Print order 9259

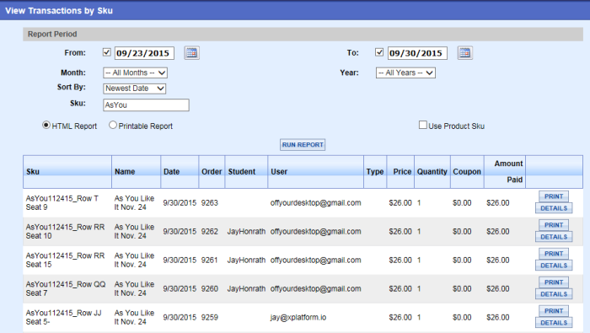coord(554,311)
